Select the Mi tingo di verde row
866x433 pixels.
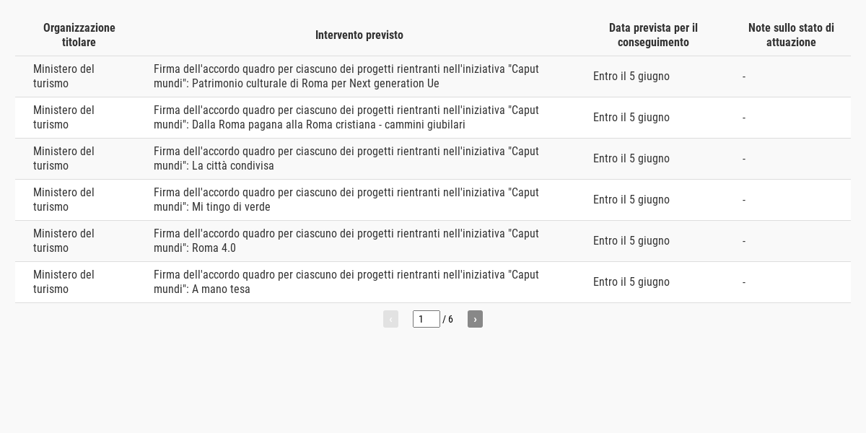pyautogui.click(x=433, y=200)
